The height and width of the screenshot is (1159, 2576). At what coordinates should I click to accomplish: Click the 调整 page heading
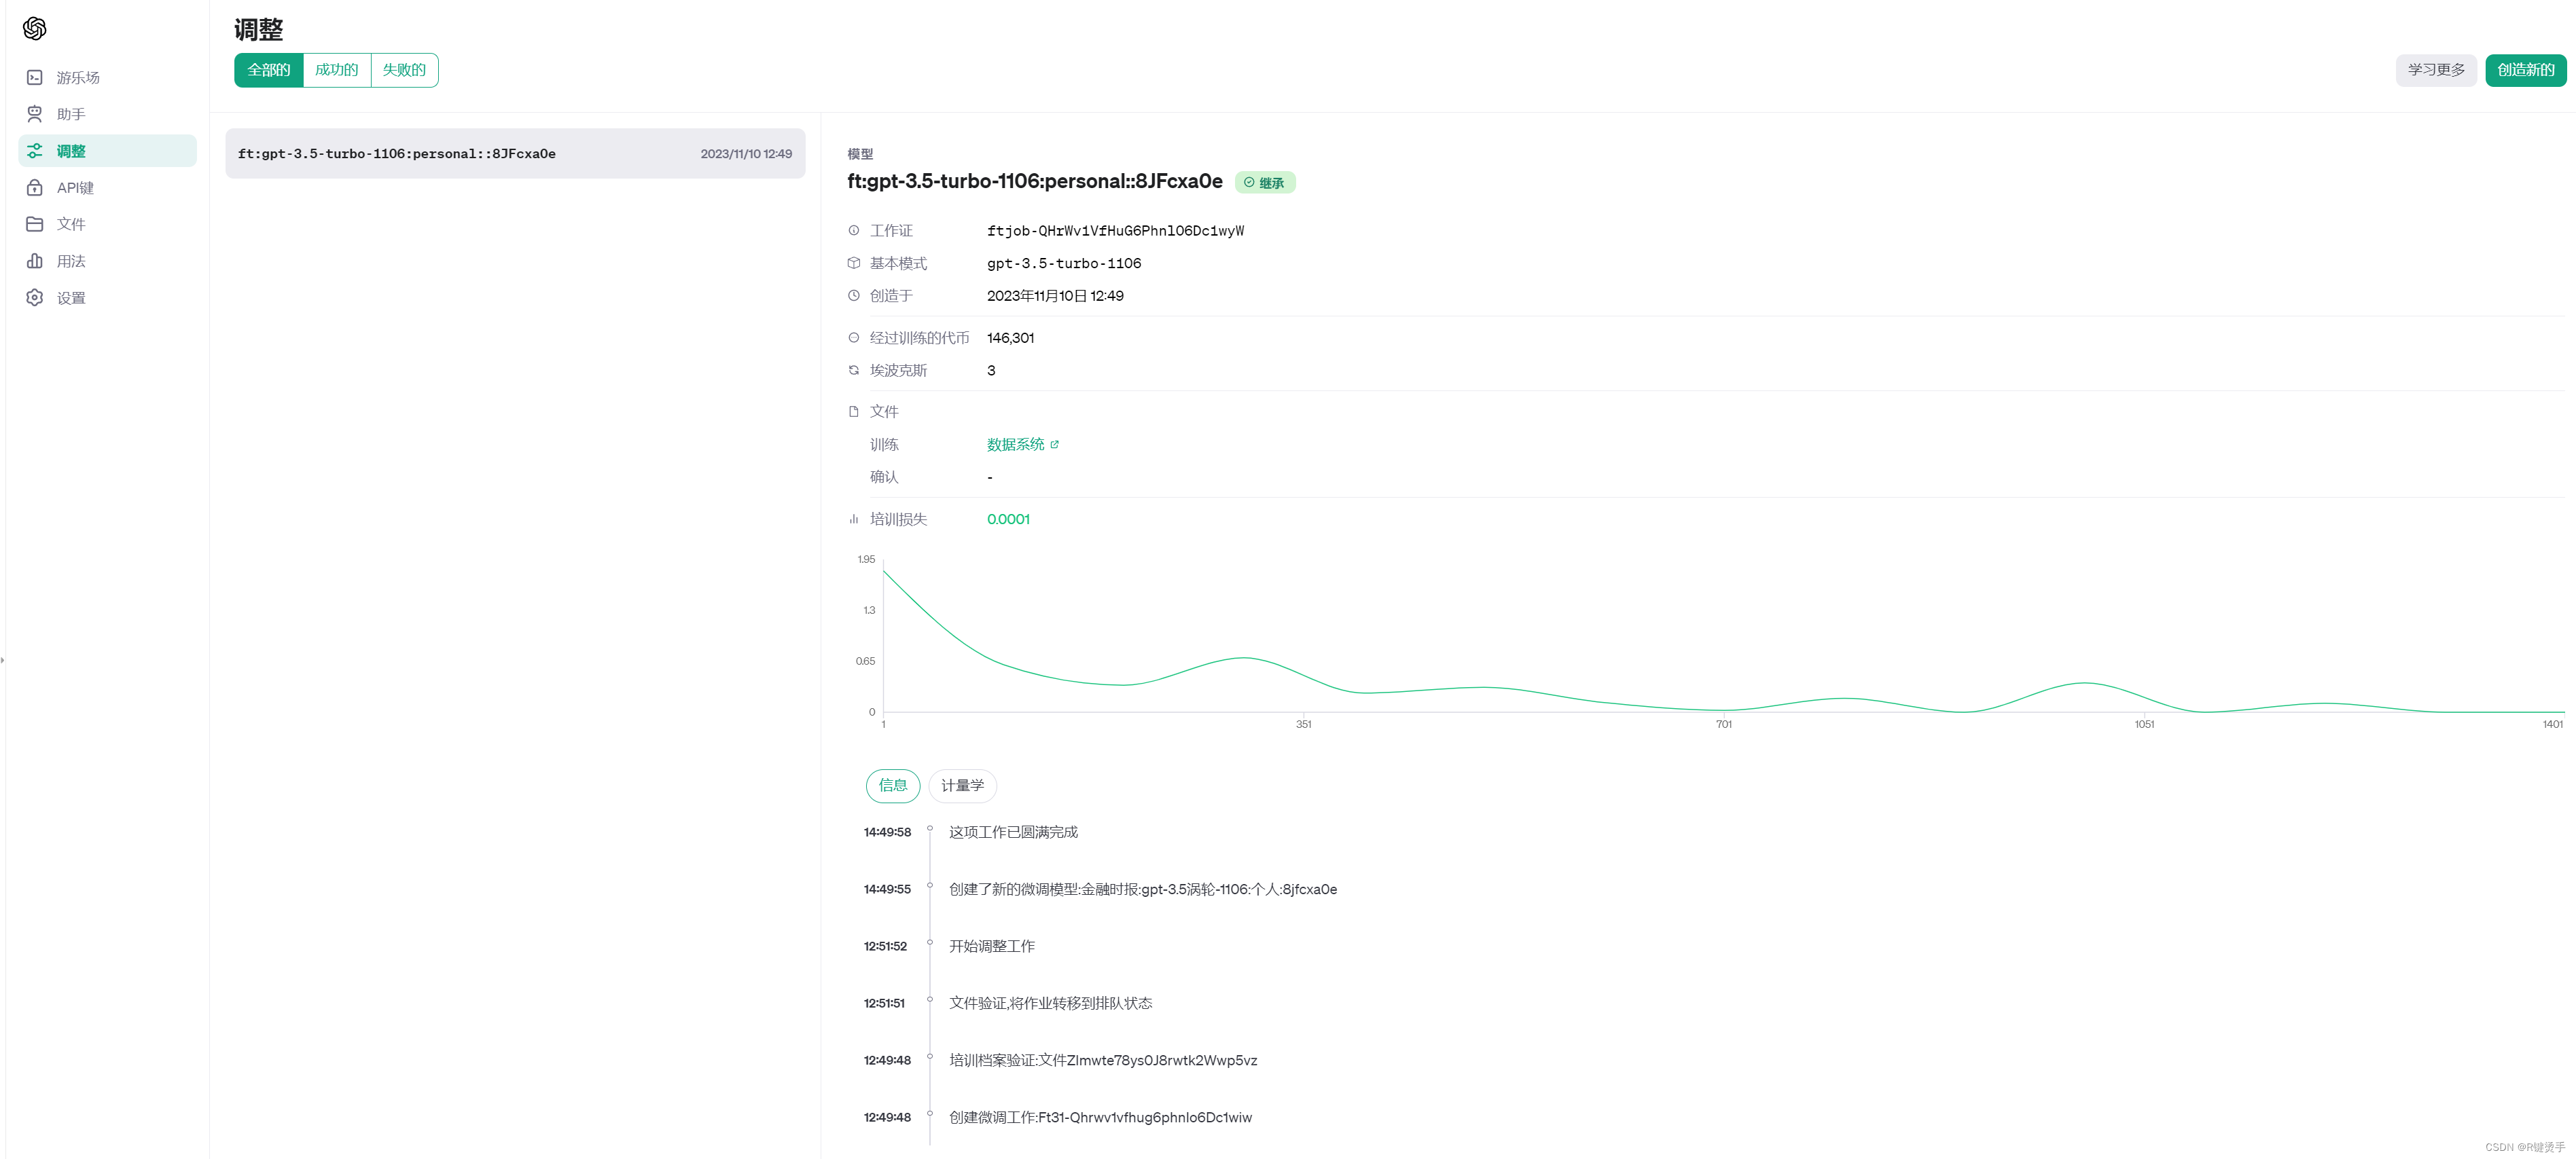(x=258, y=30)
